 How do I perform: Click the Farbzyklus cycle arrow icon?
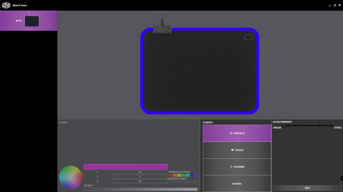coord(231,133)
